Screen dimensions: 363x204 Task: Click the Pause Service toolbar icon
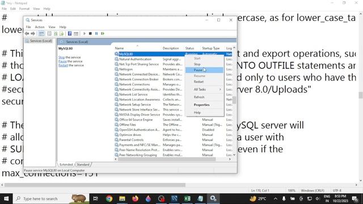coord(96,33)
